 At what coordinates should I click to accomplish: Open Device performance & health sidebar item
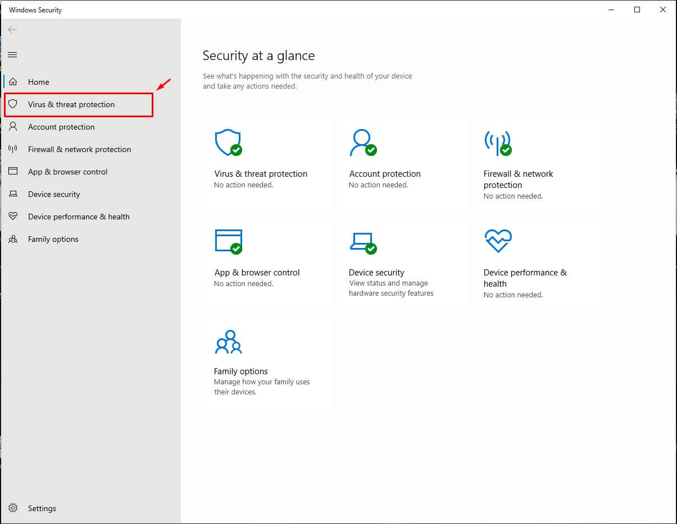[x=79, y=217]
